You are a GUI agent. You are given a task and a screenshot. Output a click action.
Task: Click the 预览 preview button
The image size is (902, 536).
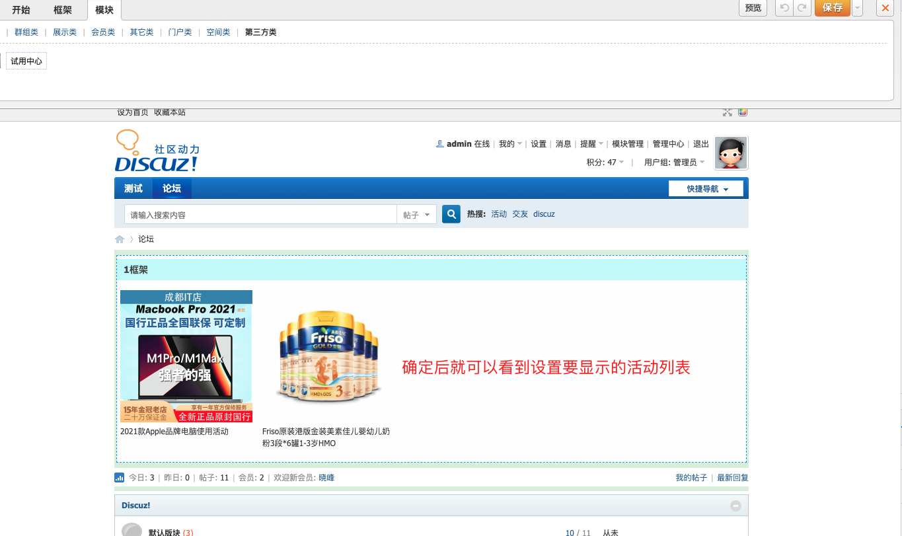[753, 8]
